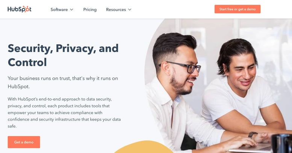Click the HubSpot logo
292x153 pixels.
[x=20, y=9]
